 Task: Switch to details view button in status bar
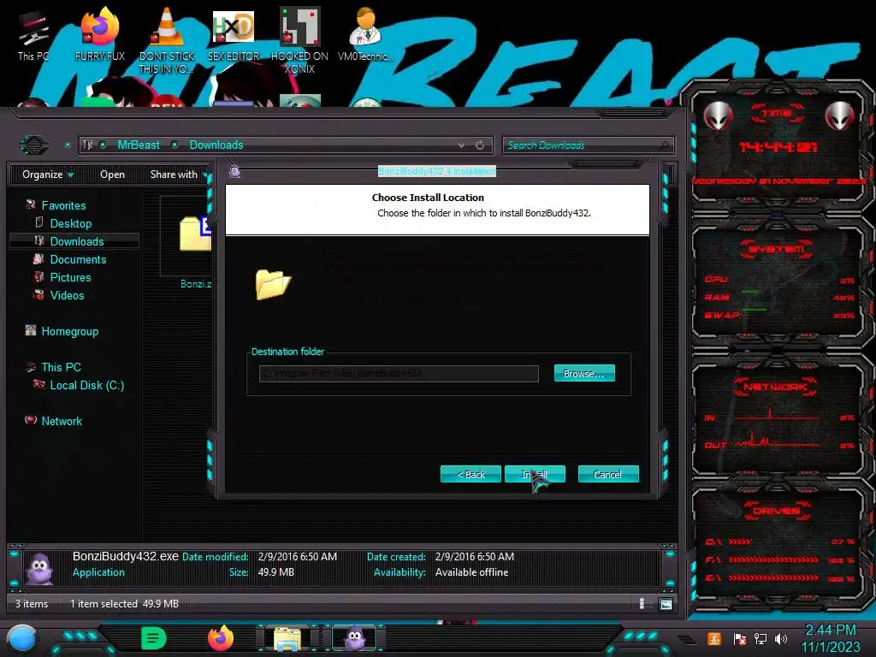click(642, 603)
